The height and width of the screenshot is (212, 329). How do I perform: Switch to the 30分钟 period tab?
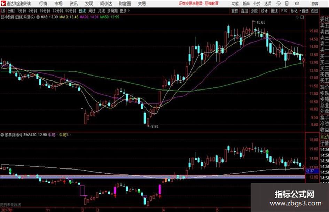tap(58, 11)
